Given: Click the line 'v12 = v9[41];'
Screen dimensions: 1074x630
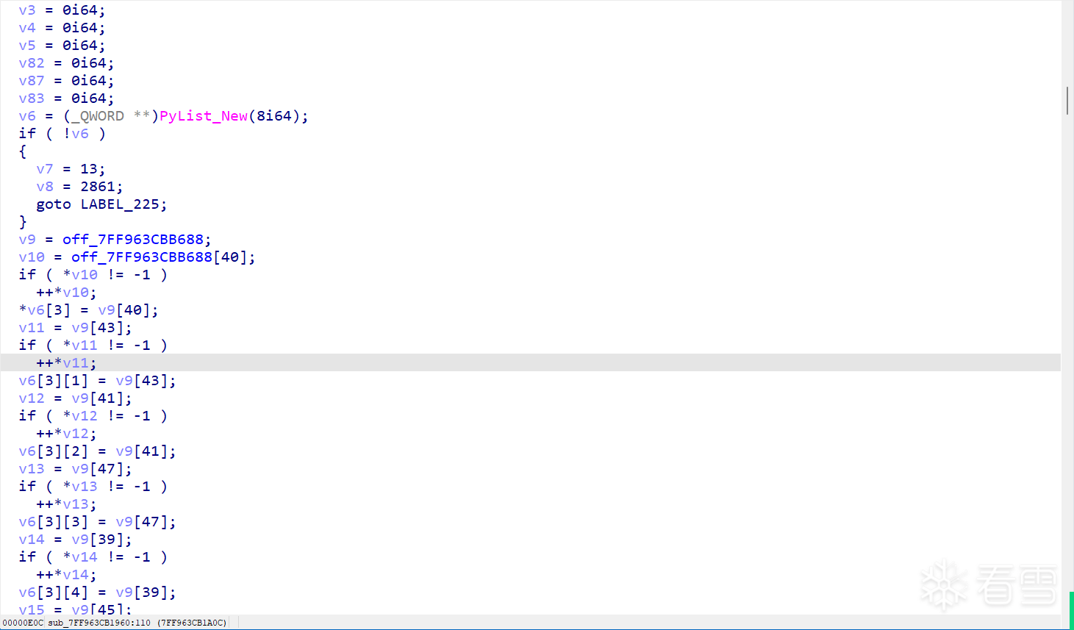Looking at the screenshot, I should pyautogui.click(x=75, y=398).
